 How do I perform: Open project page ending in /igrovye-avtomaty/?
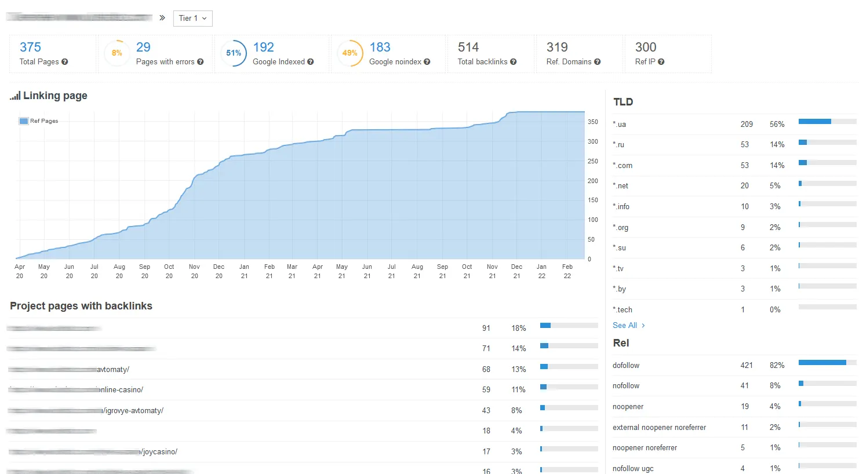tap(86, 411)
